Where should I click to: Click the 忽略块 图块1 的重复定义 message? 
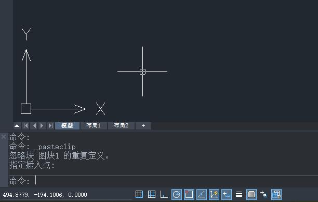(x=59, y=156)
